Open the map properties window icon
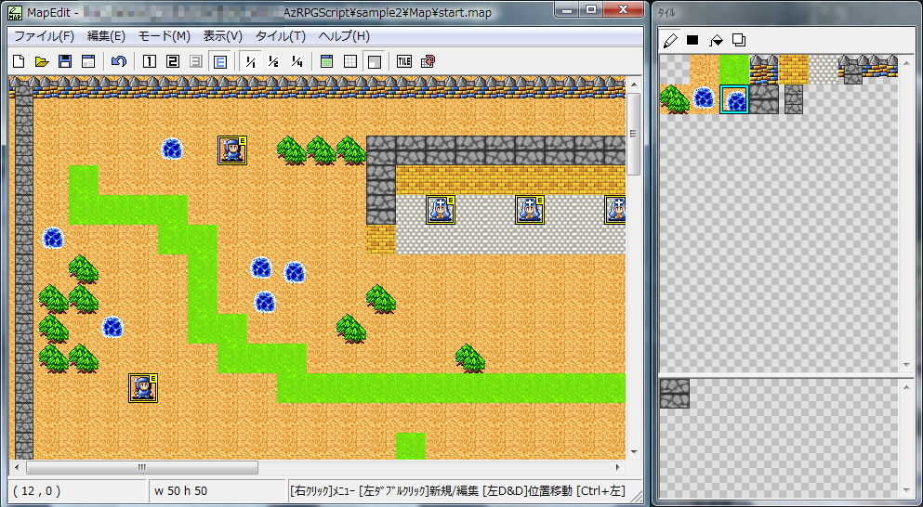 tap(88, 61)
